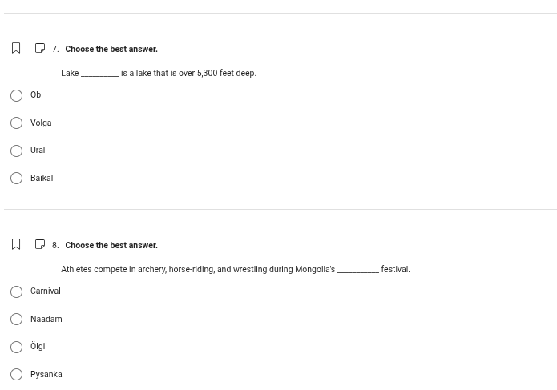Choose the Carnival radio option
The image size is (557, 390).
tap(16, 291)
